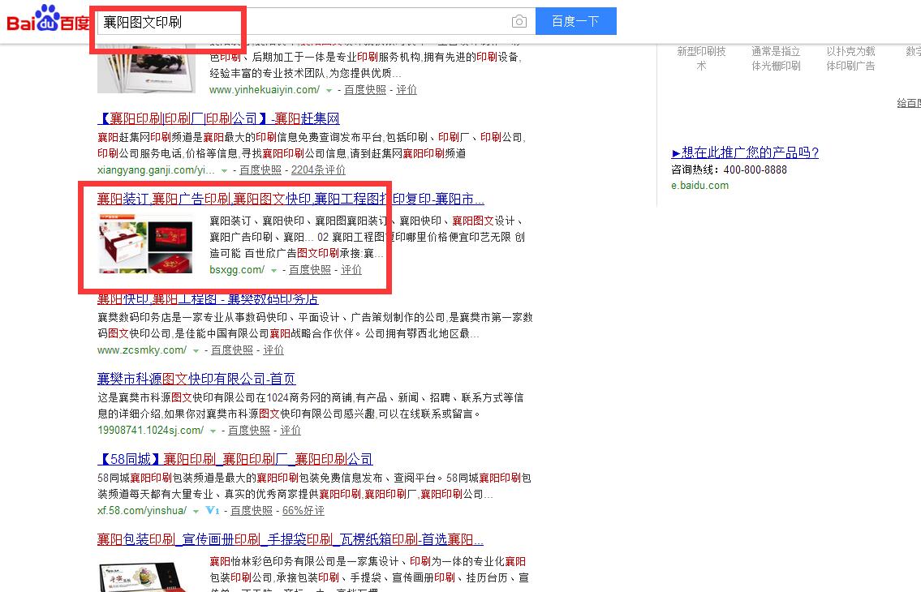Open the red gift box thumbnail for bsxgg.com
This screenshot has width=921, height=592.
[146, 243]
